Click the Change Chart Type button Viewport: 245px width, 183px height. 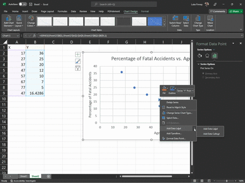(198, 21)
